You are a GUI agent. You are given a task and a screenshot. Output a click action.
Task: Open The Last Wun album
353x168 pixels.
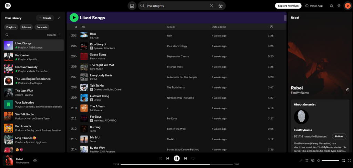[33, 93]
